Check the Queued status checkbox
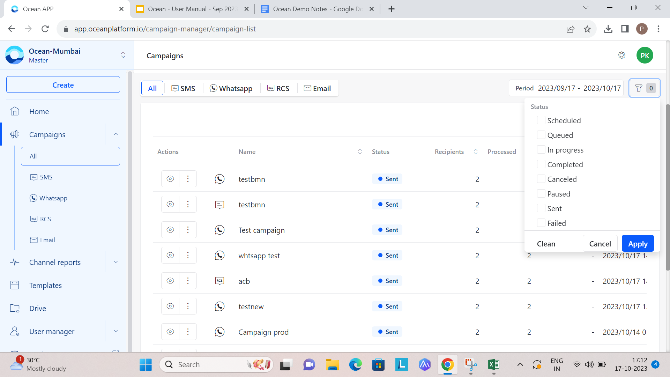Image resolution: width=670 pixels, height=377 pixels. [x=541, y=135]
